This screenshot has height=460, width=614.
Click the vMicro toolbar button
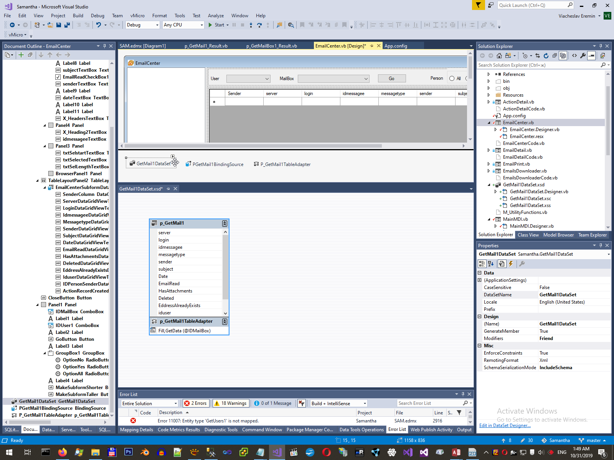pos(18,35)
